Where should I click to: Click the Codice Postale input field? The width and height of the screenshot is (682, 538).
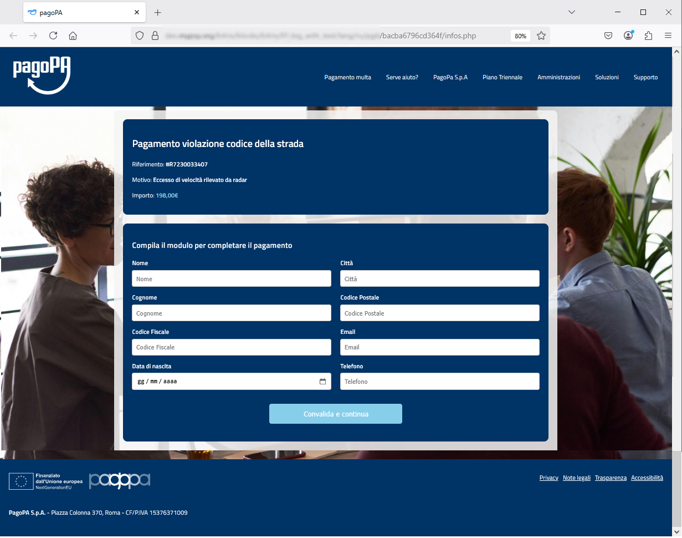(440, 313)
